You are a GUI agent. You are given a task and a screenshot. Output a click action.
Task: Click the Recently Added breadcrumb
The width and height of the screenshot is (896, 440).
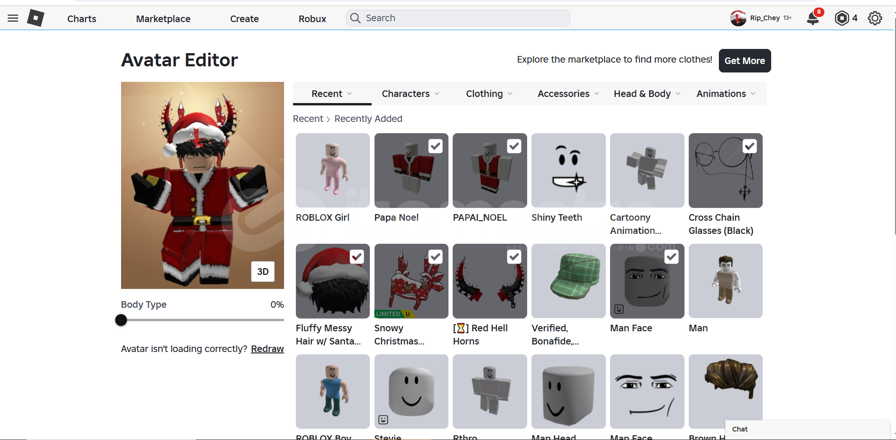[368, 119]
